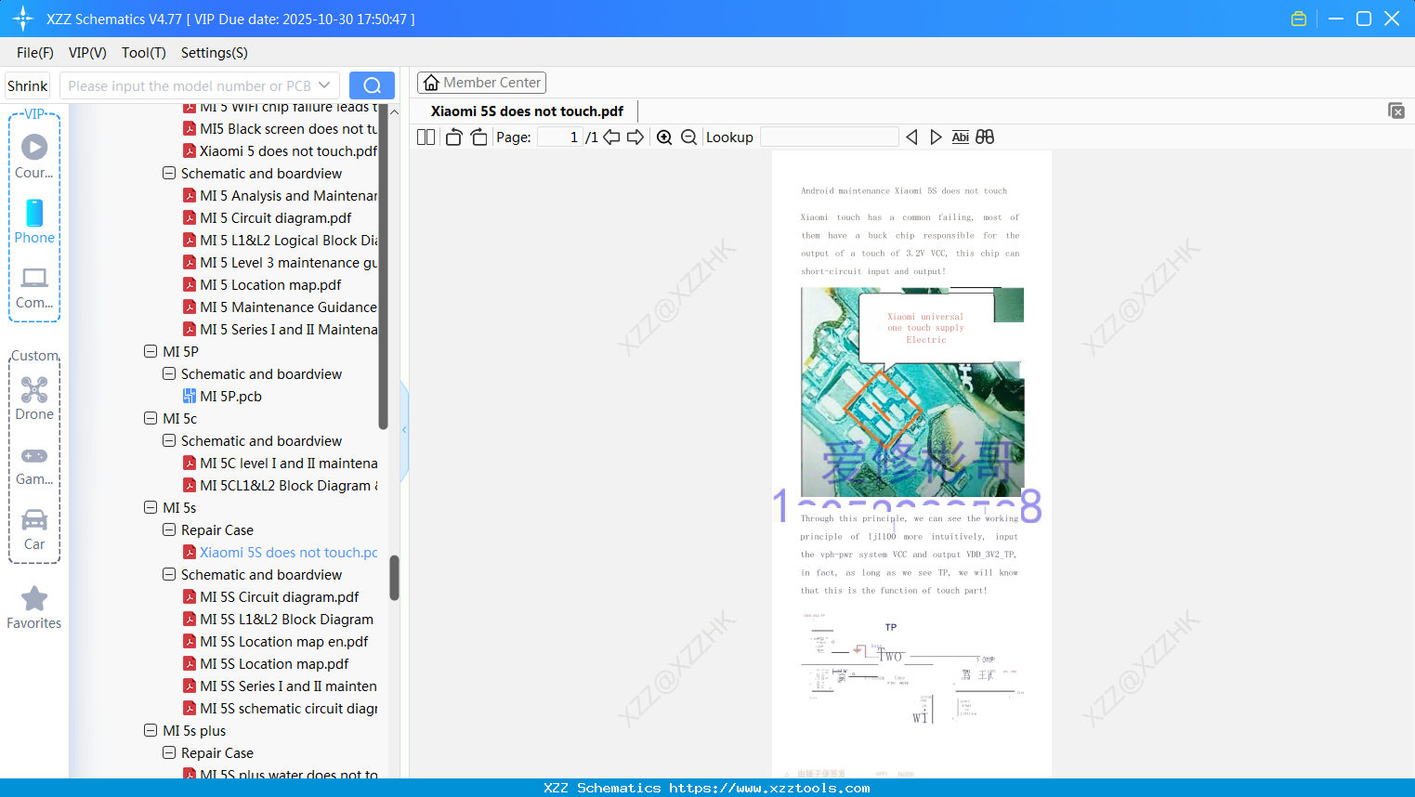Zoom out of the PDF
Image resolution: width=1415 pixels, height=797 pixels.
tap(688, 137)
